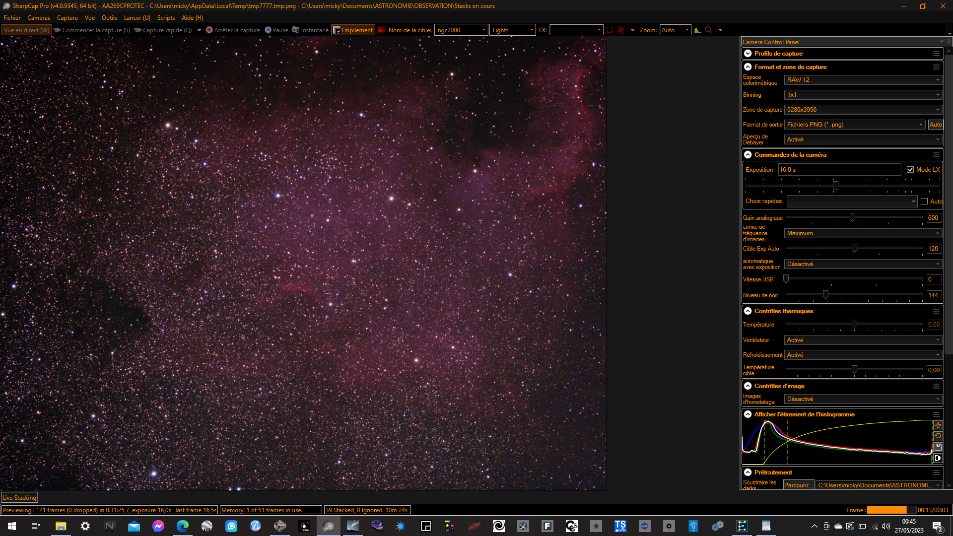
Task: Collapse the Commandes de la caméra section
Action: click(x=748, y=155)
